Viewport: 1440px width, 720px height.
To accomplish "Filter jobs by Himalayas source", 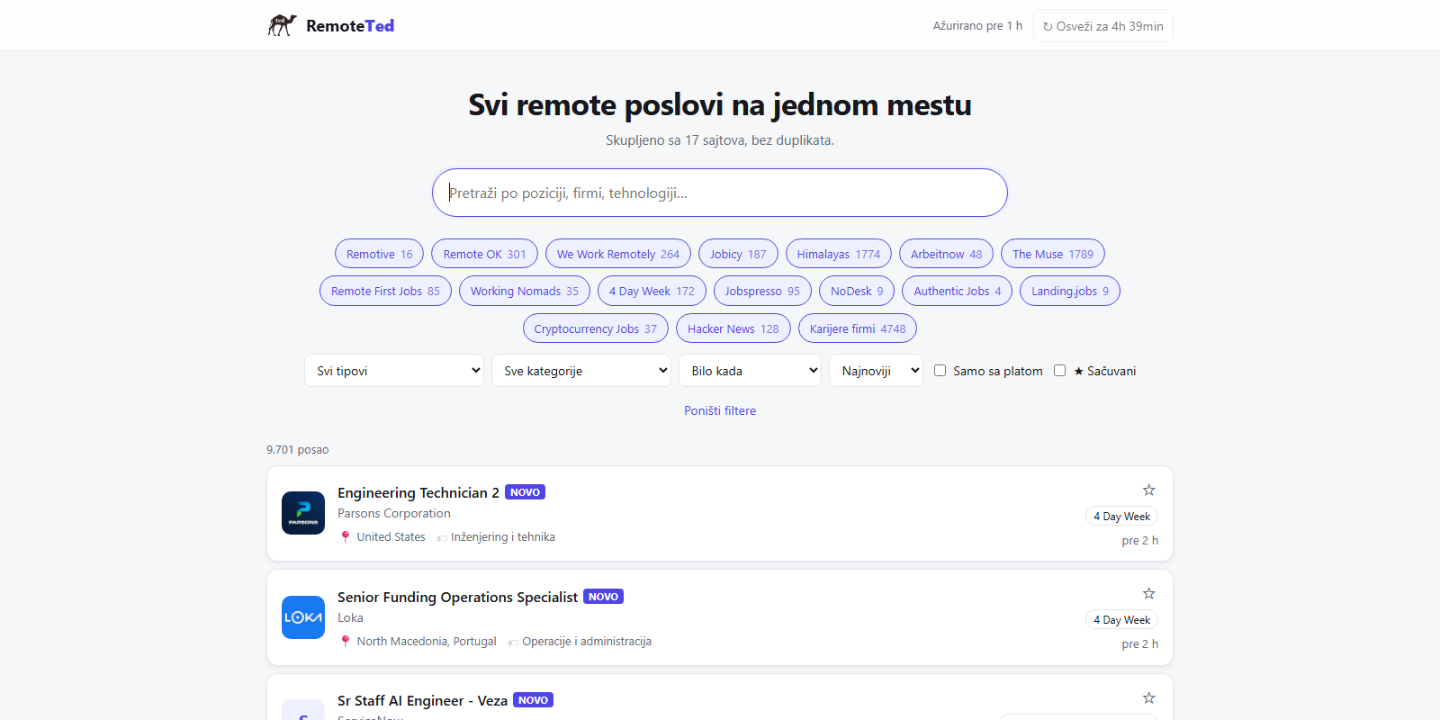I will pyautogui.click(x=839, y=254).
